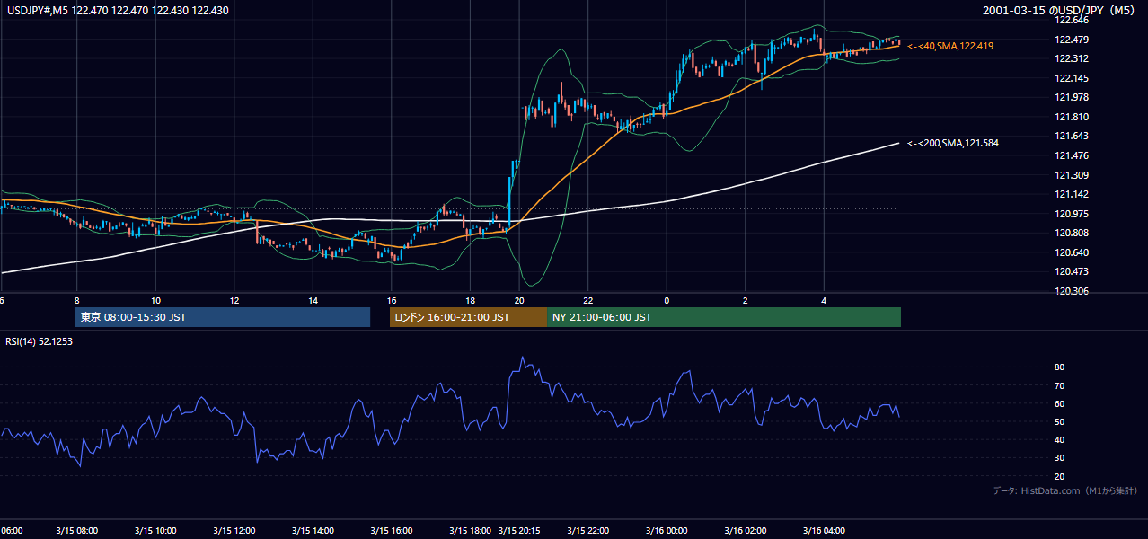
Task: Click RSI scale value 60
Action: pos(1060,403)
